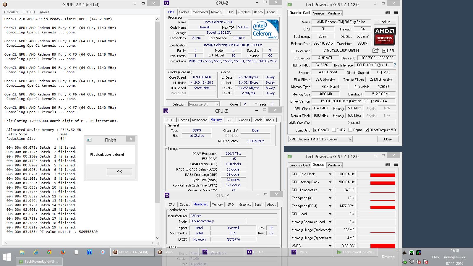Expand the Fan Speed (RPM) sensor dropdown
473x266 pixels.
[x=330, y=206]
